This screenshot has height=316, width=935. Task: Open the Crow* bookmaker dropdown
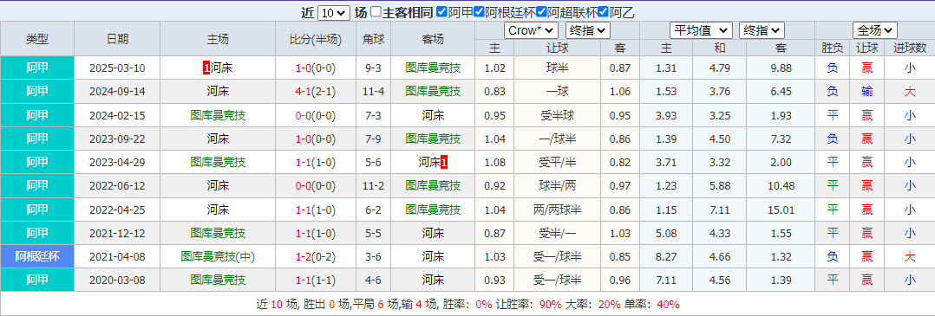[x=532, y=30]
